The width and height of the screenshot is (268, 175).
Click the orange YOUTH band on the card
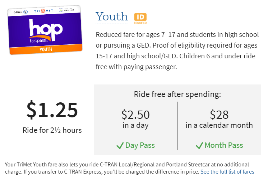tap(46, 49)
